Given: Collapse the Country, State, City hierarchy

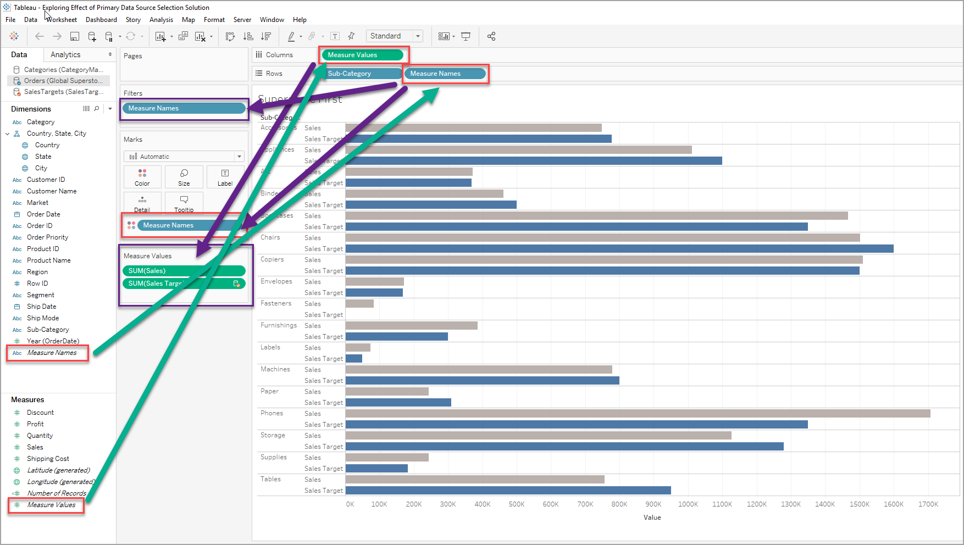Looking at the screenshot, I should 8,133.
